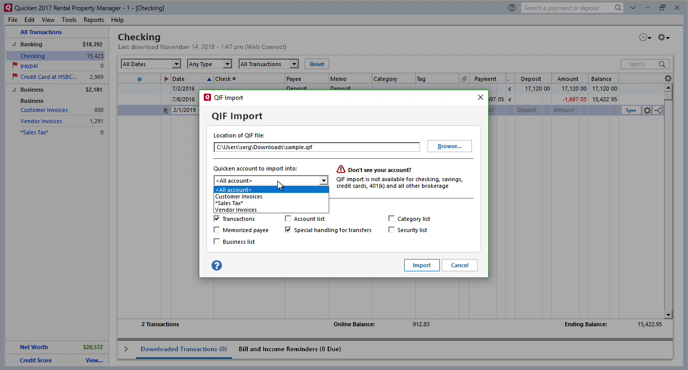Click the split transaction icon beside Save

pyautogui.click(x=657, y=110)
